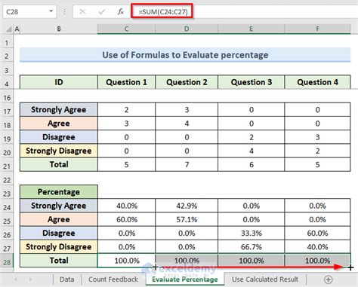Image resolution: width=358 pixels, height=287 pixels.
Task: Click the 42.9% cell
Action: (x=187, y=206)
